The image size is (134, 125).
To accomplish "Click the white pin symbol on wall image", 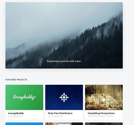I will pos(104,97).
